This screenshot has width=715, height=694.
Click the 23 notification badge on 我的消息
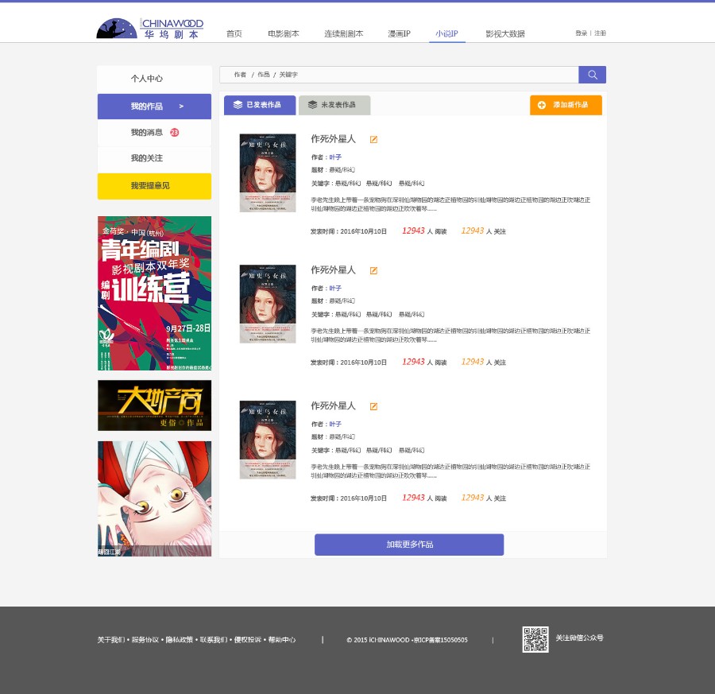[x=174, y=132]
